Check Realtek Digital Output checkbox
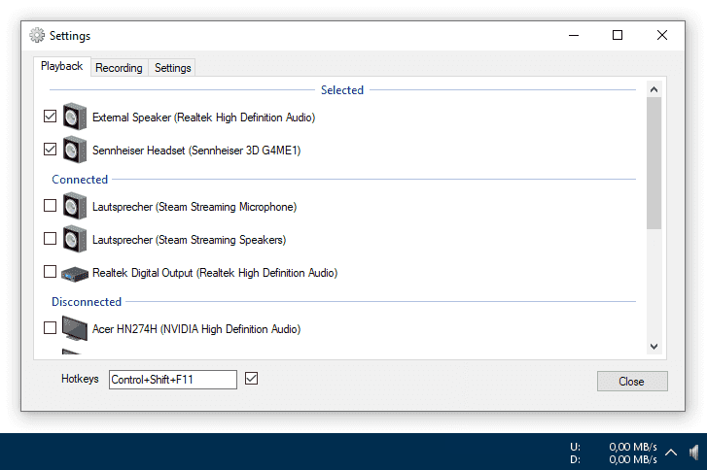Viewport: 707px width, 470px height. tap(50, 272)
